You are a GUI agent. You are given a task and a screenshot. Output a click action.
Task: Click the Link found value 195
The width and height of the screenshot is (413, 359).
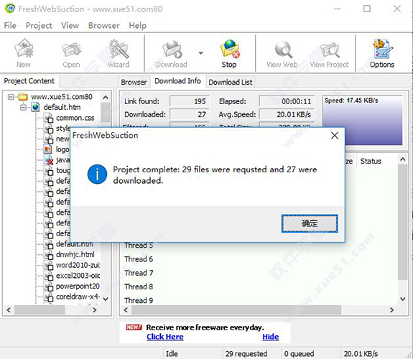pos(189,101)
